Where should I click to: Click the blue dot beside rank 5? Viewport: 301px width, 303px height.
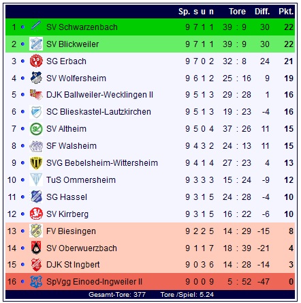[22, 94]
